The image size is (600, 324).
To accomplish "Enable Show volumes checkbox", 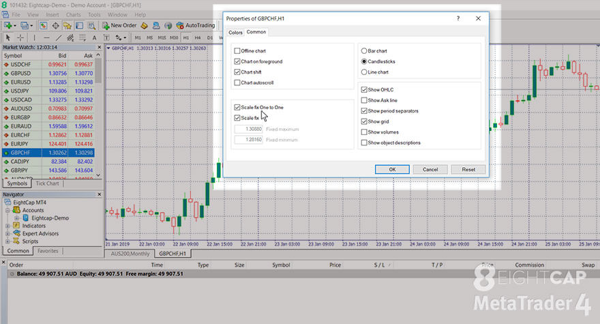I will [x=364, y=132].
